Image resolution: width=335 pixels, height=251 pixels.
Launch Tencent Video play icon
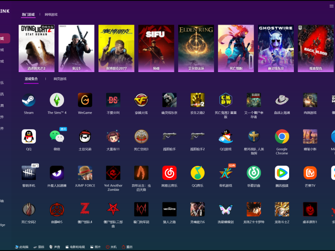[282, 173]
